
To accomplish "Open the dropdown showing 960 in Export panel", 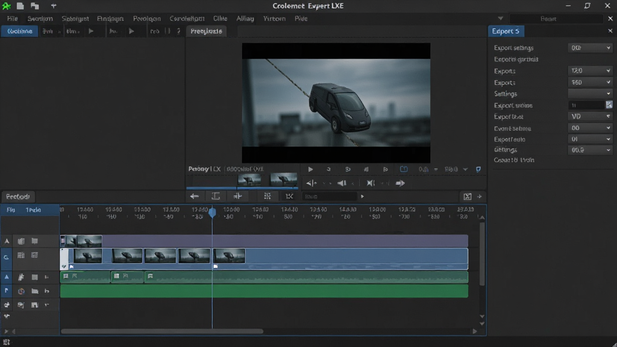I will point(590,83).
